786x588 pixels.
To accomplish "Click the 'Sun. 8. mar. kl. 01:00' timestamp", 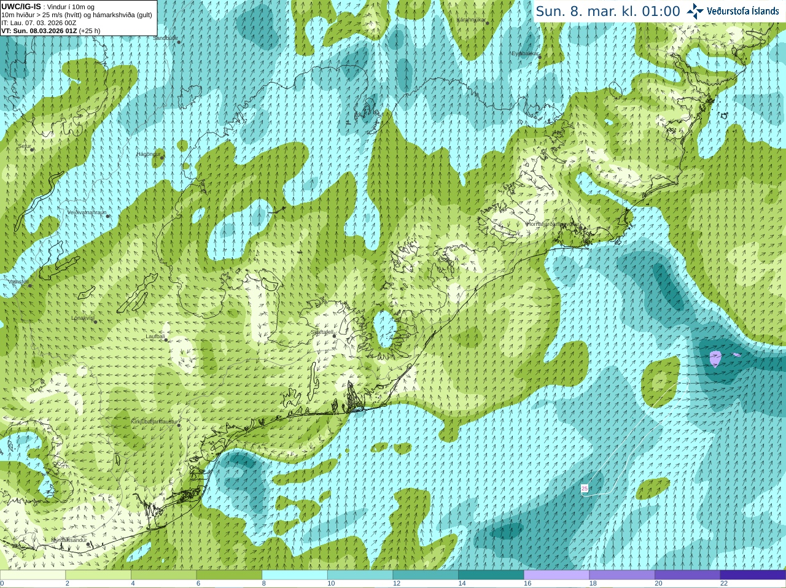I will pyautogui.click(x=608, y=11).
